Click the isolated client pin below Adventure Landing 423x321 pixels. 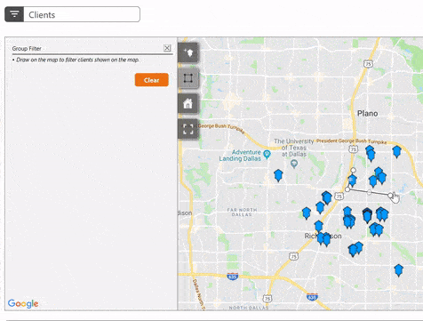278,175
